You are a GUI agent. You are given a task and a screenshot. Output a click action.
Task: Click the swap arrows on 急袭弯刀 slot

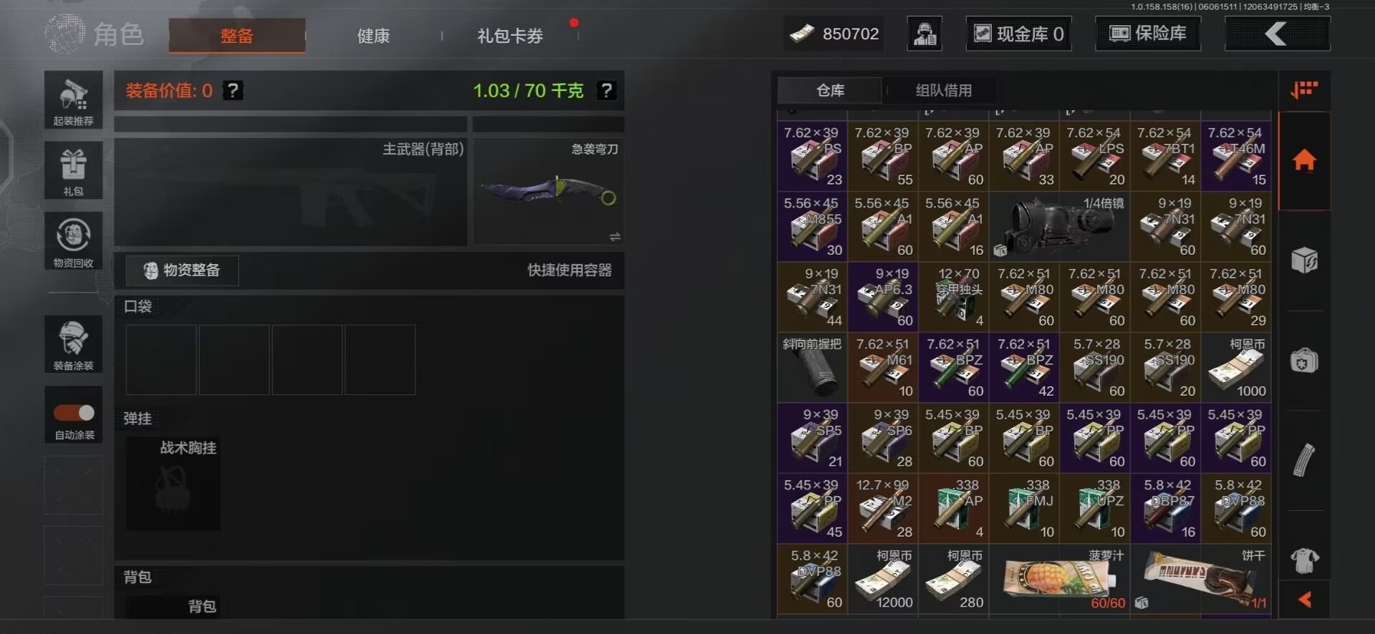[x=614, y=237]
